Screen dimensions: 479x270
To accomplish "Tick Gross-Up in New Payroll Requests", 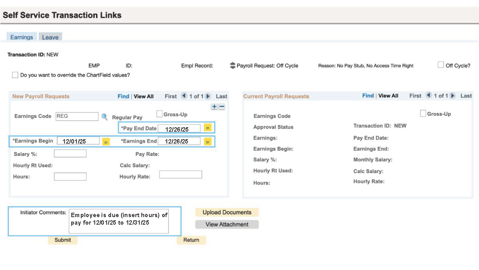I will click(160, 114).
